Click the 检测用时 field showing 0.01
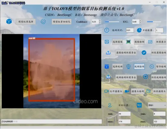 130,30
